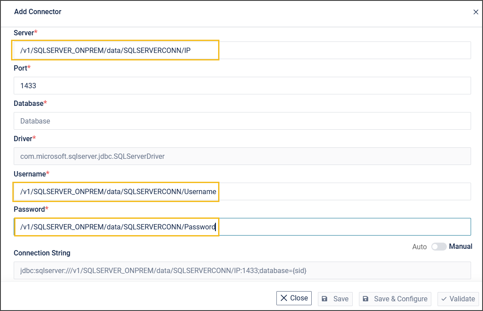The image size is (483, 311).
Task: Select the Manual label beside the switch
Action: (x=460, y=247)
